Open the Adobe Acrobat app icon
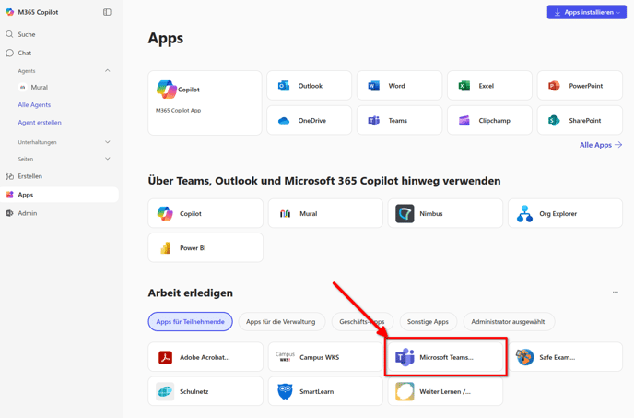The width and height of the screenshot is (634, 418). 165,357
